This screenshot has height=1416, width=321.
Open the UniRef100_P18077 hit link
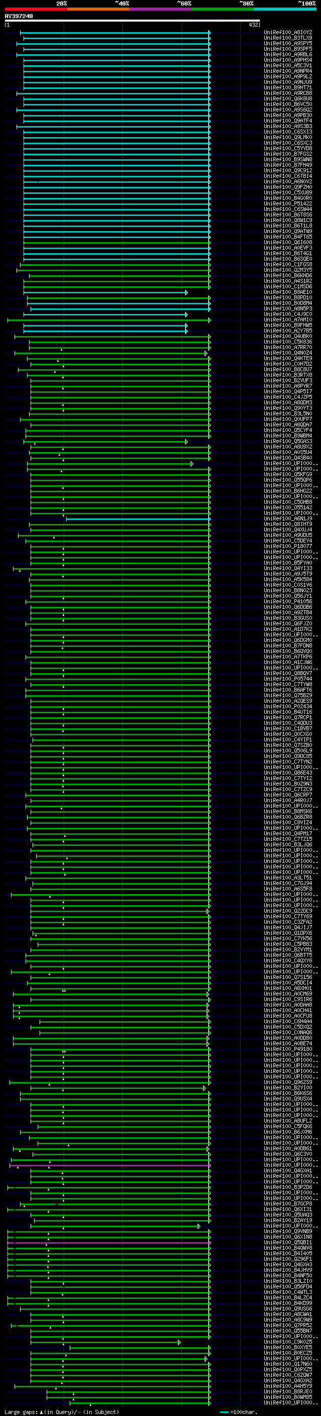(288, 547)
